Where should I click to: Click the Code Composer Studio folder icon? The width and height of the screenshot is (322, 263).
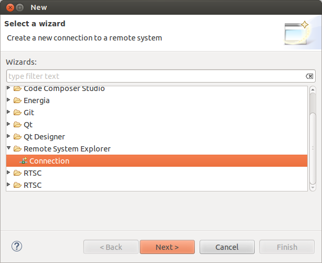tap(17, 88)
